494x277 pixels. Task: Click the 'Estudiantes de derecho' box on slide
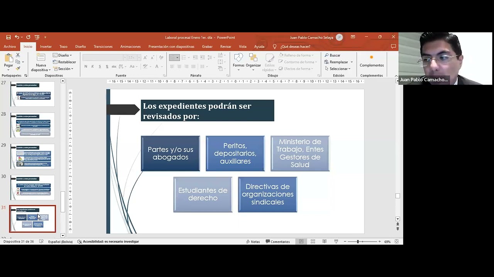(203, 194)
